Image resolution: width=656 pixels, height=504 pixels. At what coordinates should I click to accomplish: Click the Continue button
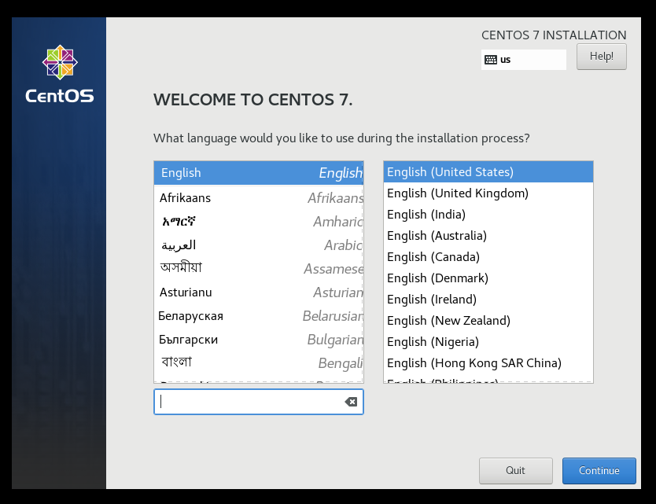point(599,470)
